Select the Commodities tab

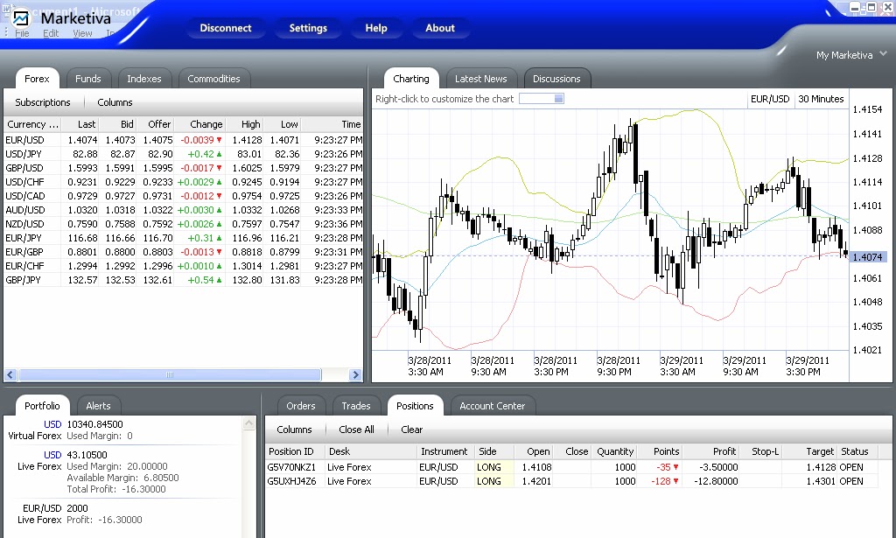pos(213,79)
